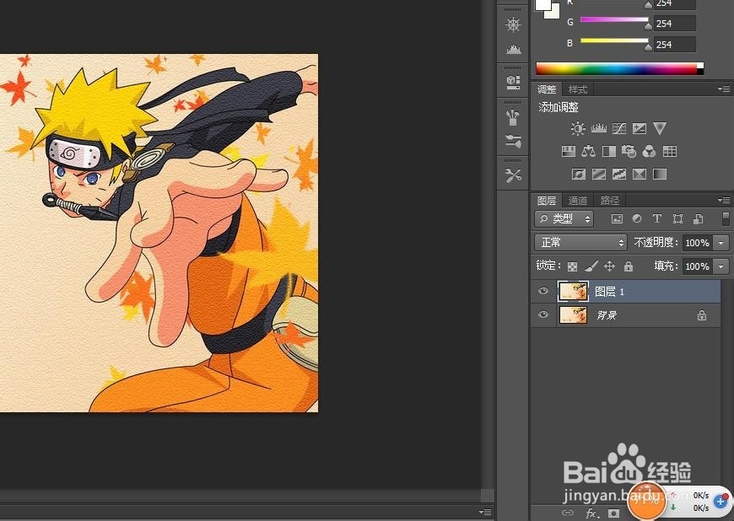
Task: Lock image pixels brush icon
Action: coord(591,266)
